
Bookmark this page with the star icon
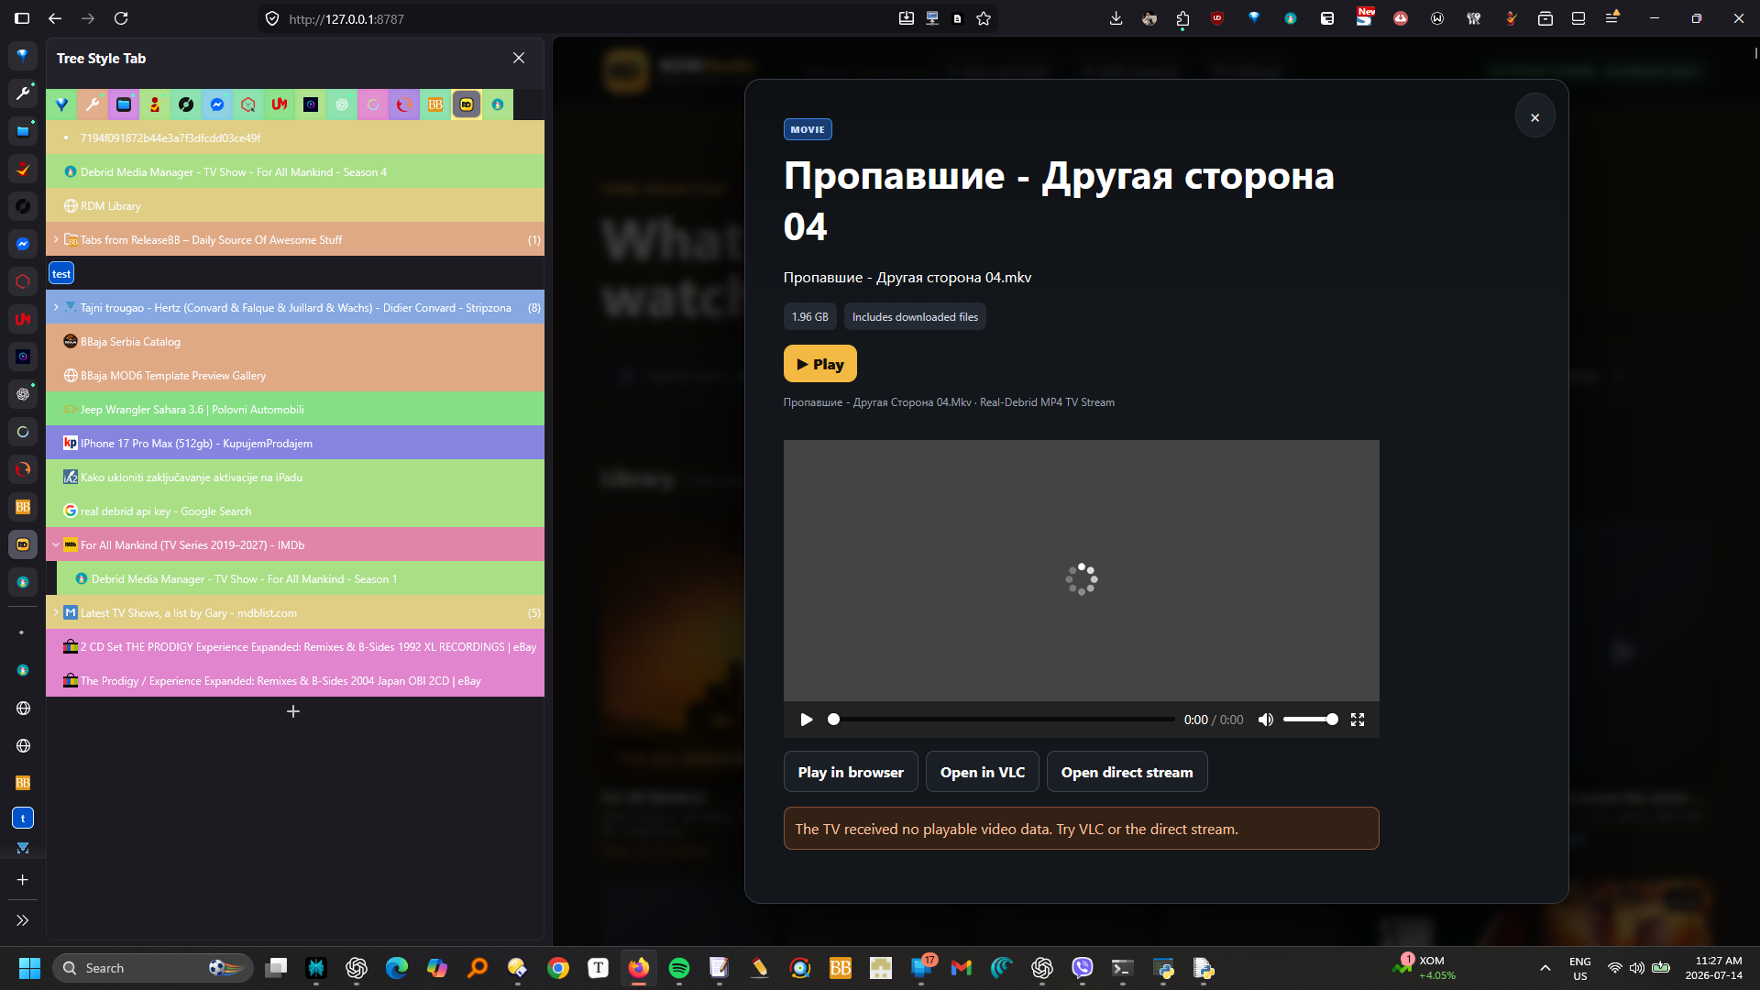pos(984,18)
